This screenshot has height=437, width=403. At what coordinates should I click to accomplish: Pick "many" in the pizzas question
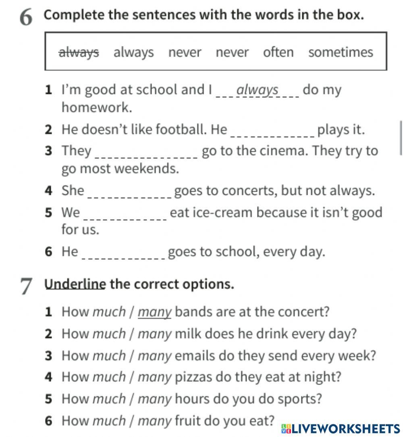click(155, 377)
